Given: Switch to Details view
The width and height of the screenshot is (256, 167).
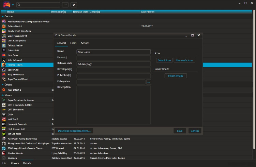Looking at the screenshot, I should pyautogui.click(x=27, y=163).
